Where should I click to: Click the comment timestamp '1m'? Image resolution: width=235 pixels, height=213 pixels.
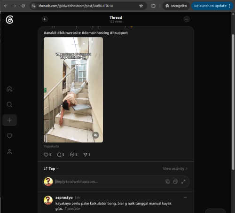[x=77, y=197]
